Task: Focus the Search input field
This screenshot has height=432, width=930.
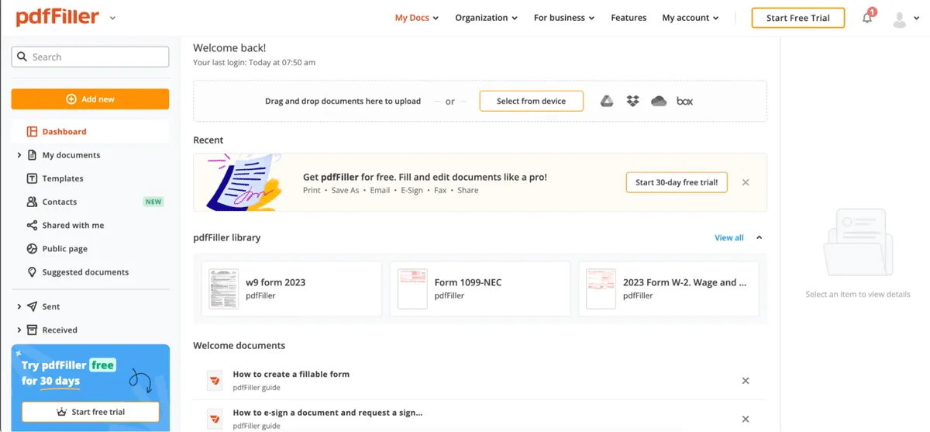Action: click(x=90, y=57)
